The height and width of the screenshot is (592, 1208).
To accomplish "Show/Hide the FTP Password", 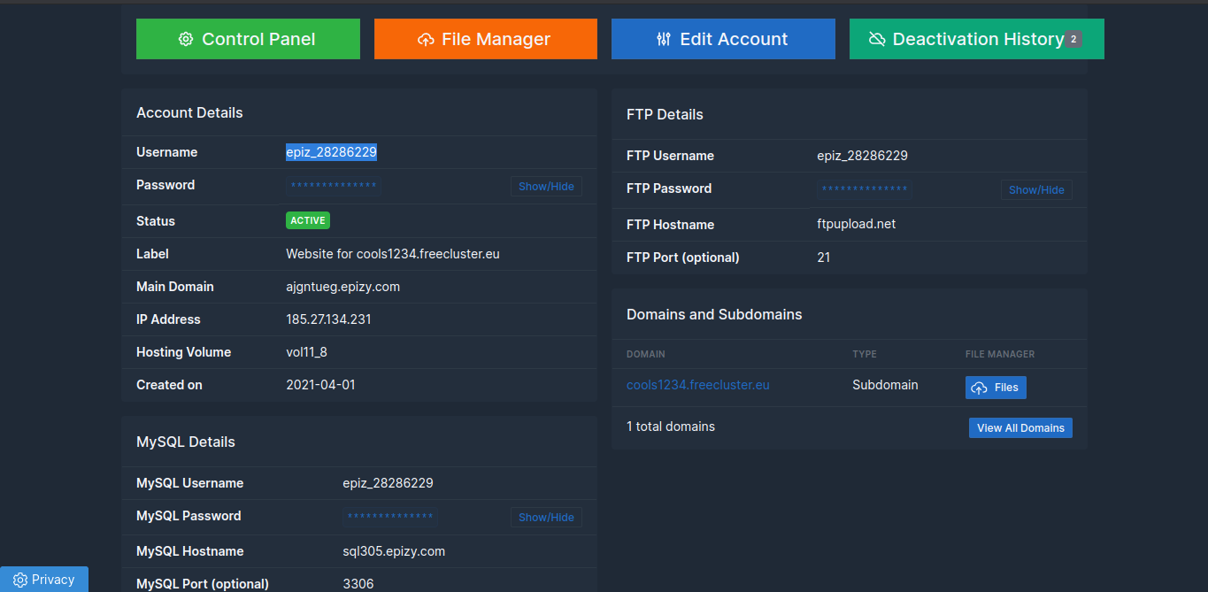I will pos(1036,189).
